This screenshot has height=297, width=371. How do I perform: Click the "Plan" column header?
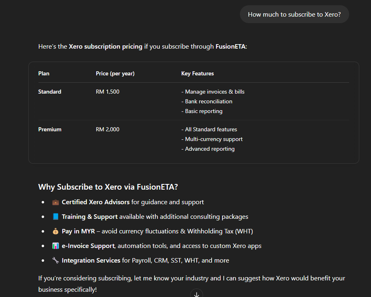click(44, 74)
